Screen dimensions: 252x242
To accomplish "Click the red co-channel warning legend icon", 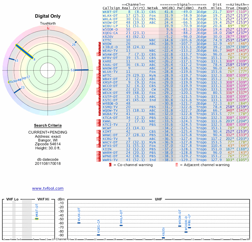I will click(x=110, y=165).
